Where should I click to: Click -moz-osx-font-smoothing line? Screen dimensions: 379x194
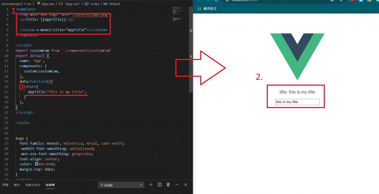56,154
